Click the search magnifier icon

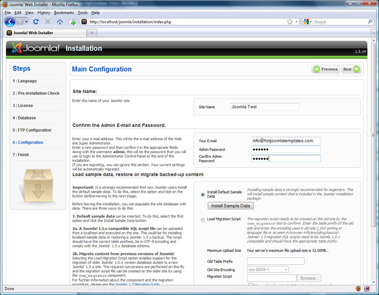tap(370, 22)
